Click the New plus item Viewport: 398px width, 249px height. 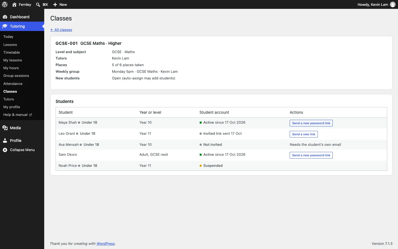pyautogui.click(x=60, y=4)
